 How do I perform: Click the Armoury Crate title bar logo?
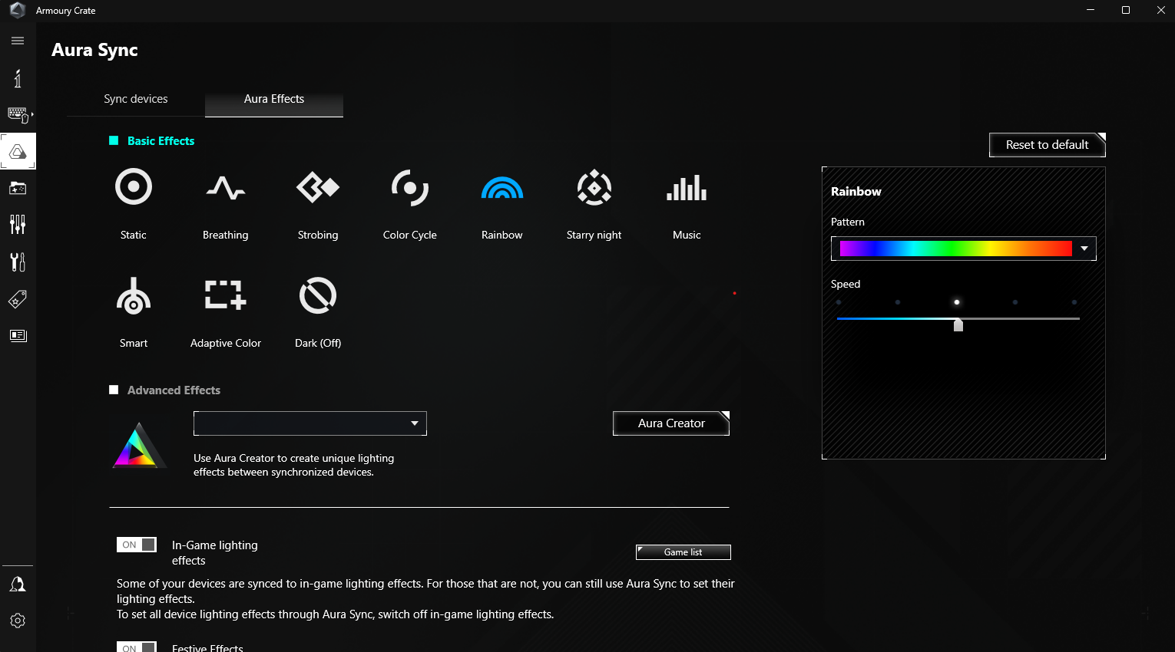[x=17, y=10]
